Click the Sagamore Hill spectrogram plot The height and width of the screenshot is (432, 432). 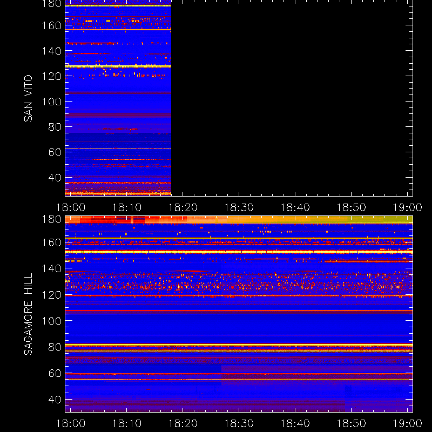click(x=239, y=314)
